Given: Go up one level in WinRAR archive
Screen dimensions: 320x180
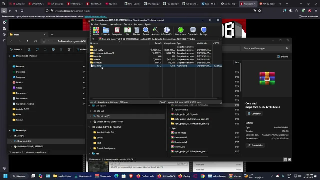Looking at the screenshot, I should click(x=93, y=39).
